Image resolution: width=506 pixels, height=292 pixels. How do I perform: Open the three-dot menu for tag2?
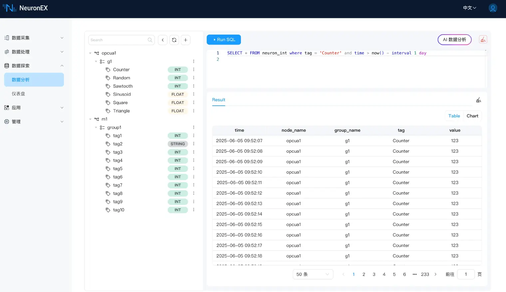tap(193, 144)
